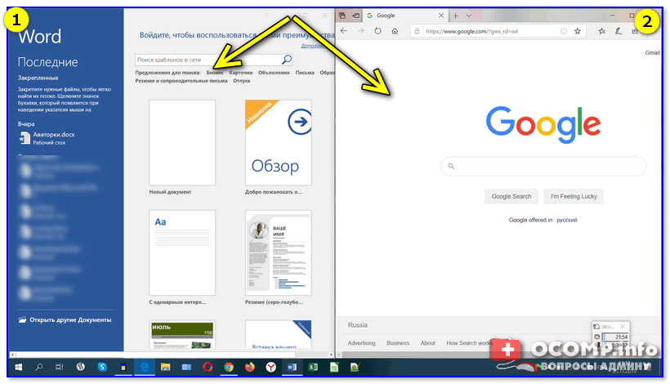Open Google About footer link
This screenshot has width=670, height=384.
pos(427,343)
